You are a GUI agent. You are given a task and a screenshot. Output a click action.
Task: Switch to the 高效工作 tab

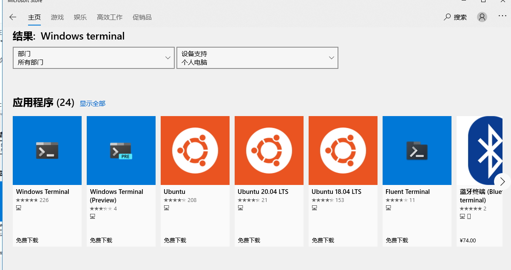[x=110, y=17]
